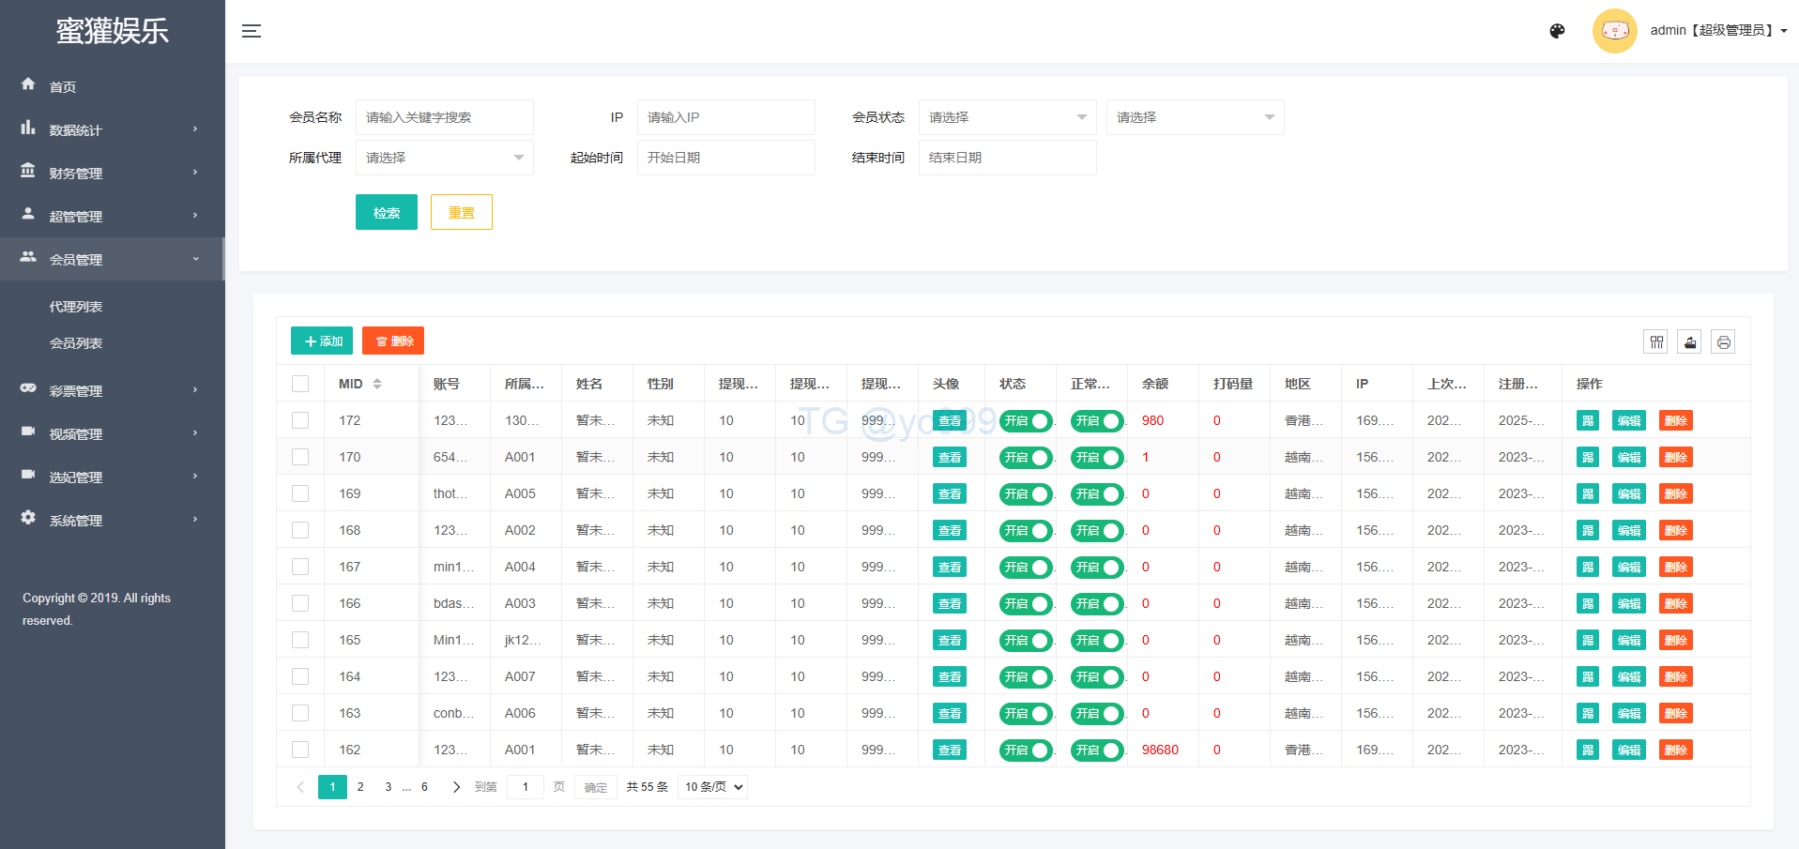Toggle the 状态 switch for member 170

click(x=1025, y=458)
